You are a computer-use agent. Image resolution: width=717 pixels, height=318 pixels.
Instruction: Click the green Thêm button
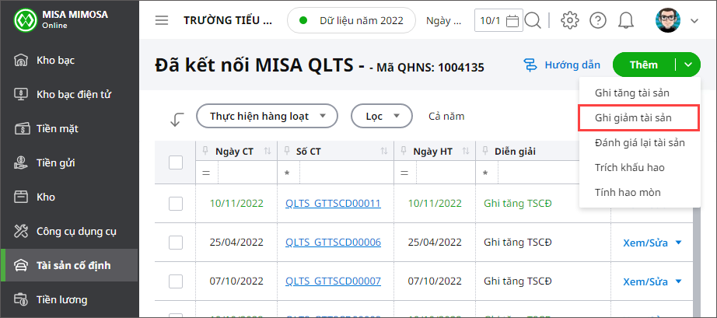[644, 65]
